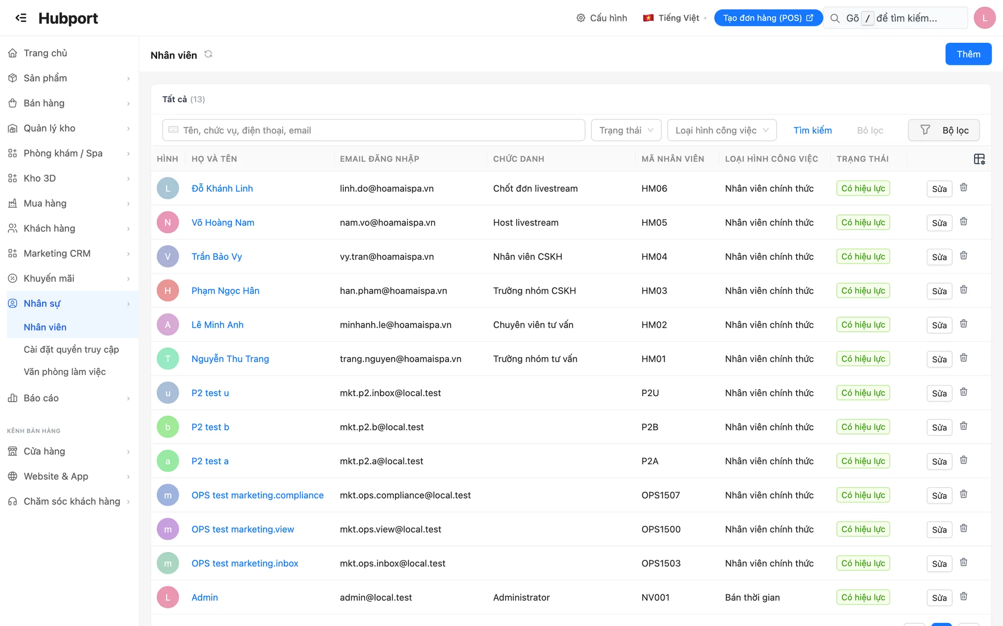
Task: Click trash icon for OPS test marketing.view
Action: 964,528
